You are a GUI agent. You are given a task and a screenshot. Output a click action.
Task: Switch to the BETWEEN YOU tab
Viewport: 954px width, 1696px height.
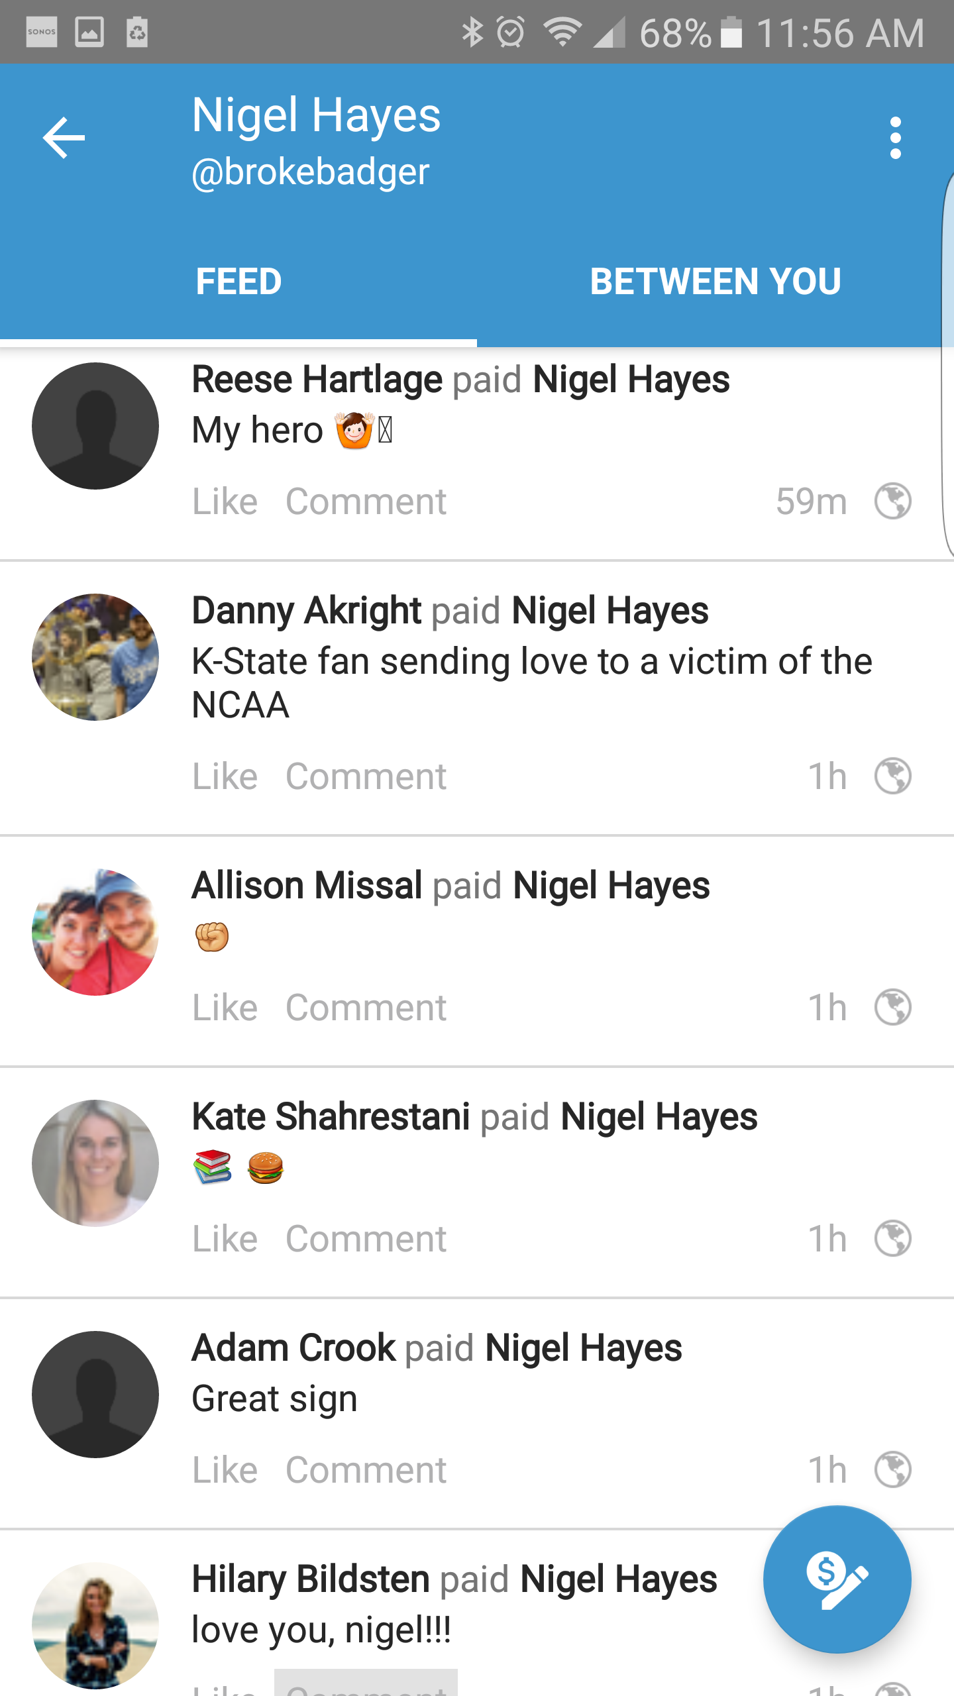point(715,281)
